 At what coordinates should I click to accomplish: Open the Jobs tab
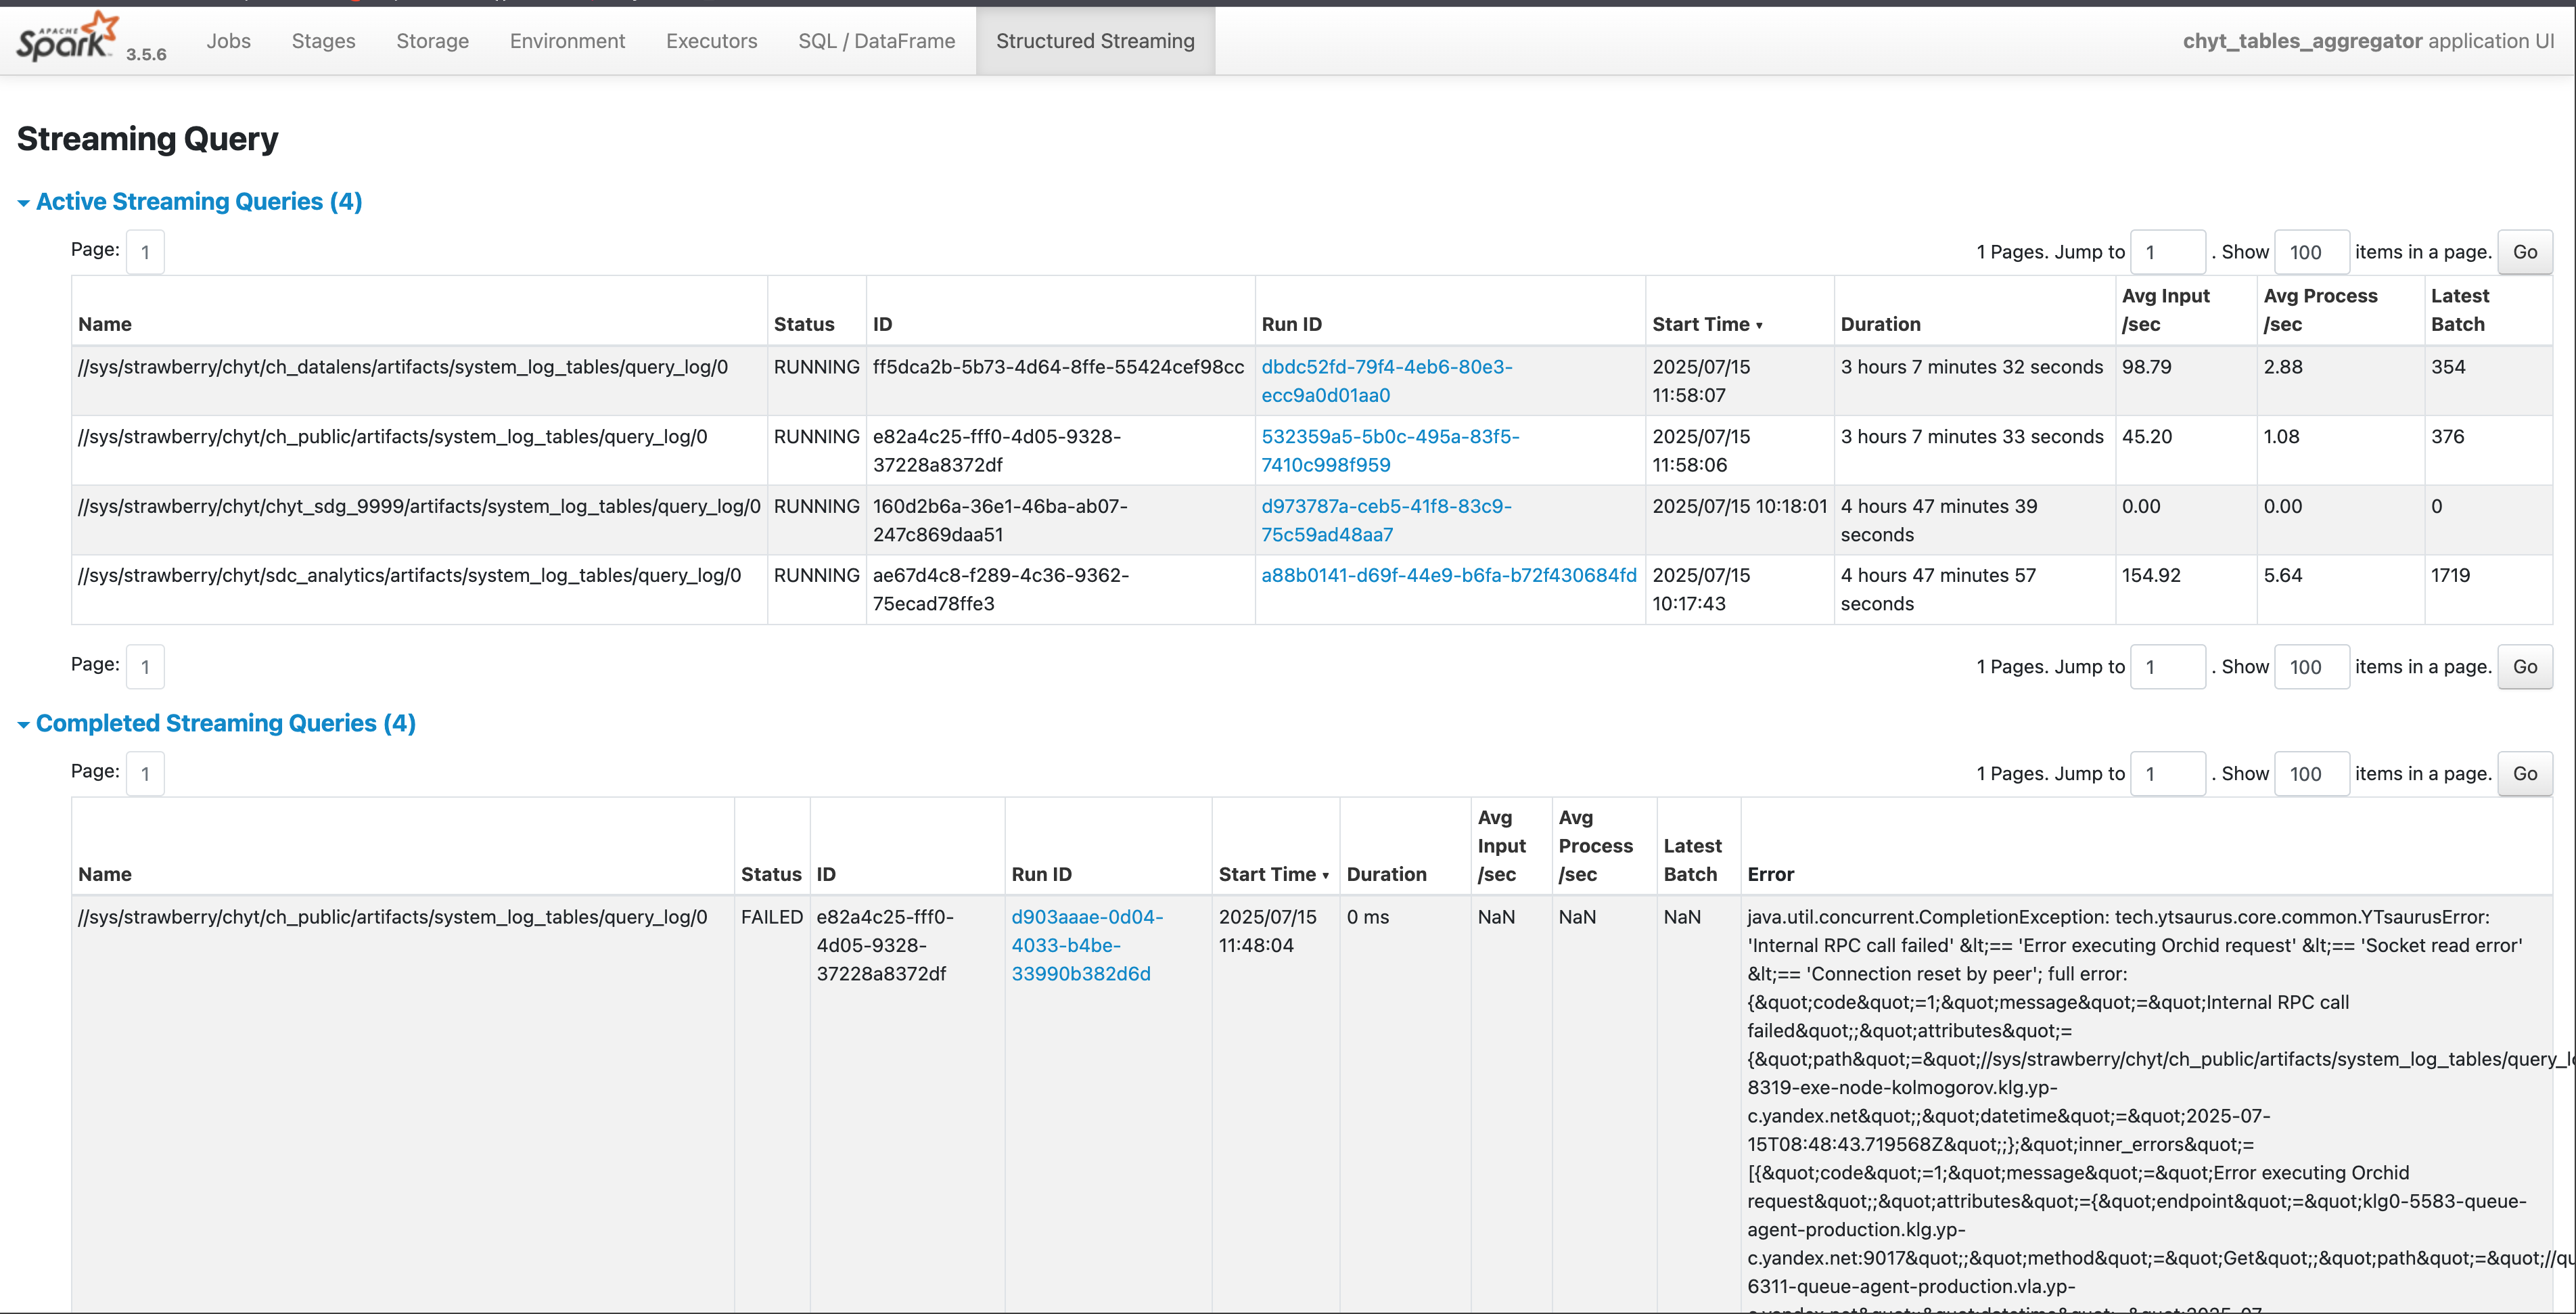[x=228, y=41]
